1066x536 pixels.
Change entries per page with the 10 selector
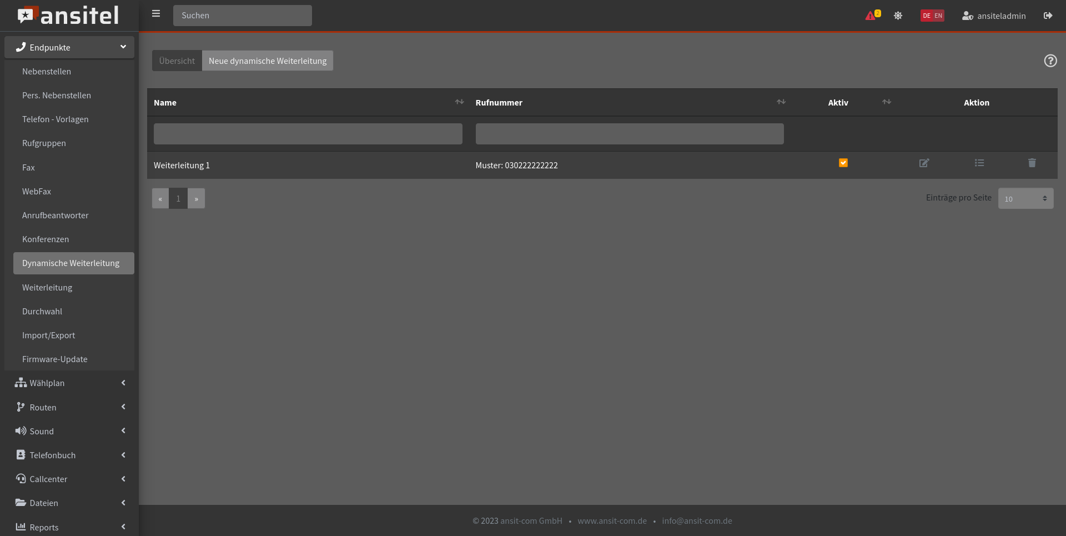[1025, 198]
